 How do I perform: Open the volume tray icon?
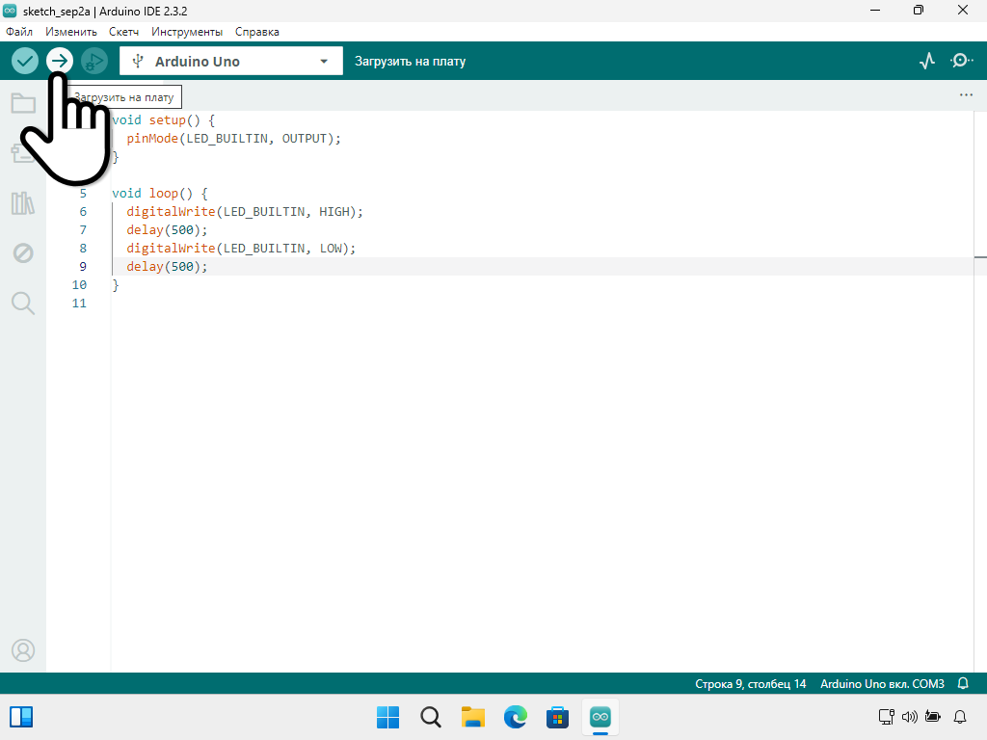[910, 717]
